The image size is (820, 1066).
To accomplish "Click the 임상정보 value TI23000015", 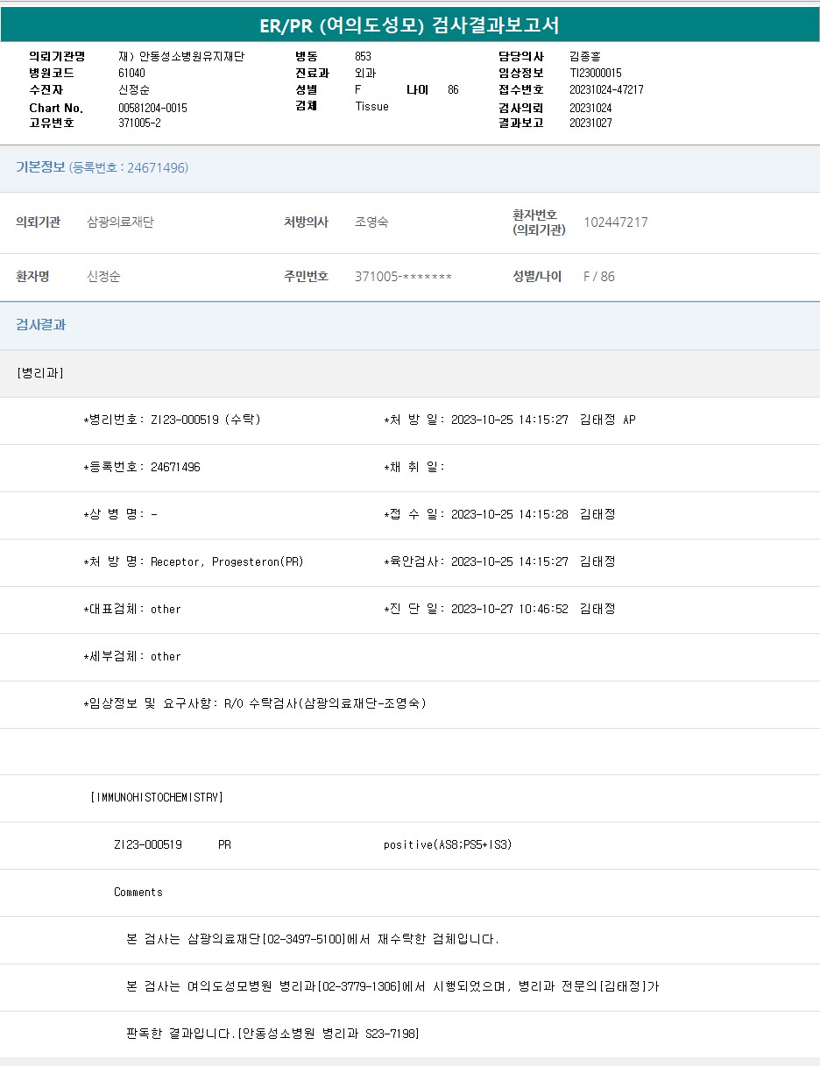I will tap(595, 74).
